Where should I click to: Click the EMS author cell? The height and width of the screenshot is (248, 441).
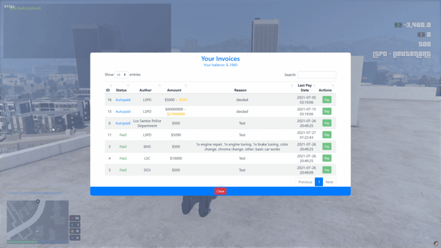[x=147, y=147]
